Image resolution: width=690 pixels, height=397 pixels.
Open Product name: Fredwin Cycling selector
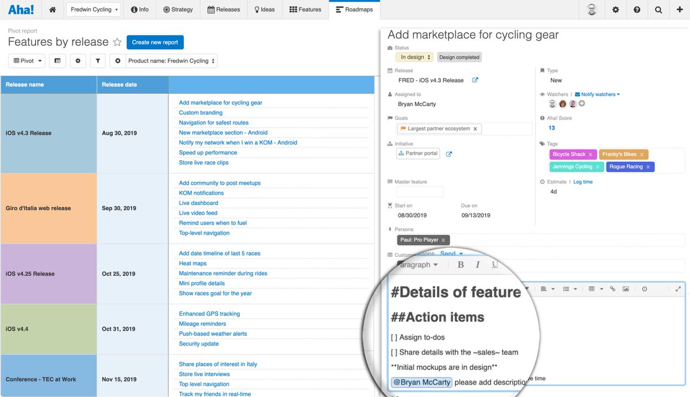171,60
